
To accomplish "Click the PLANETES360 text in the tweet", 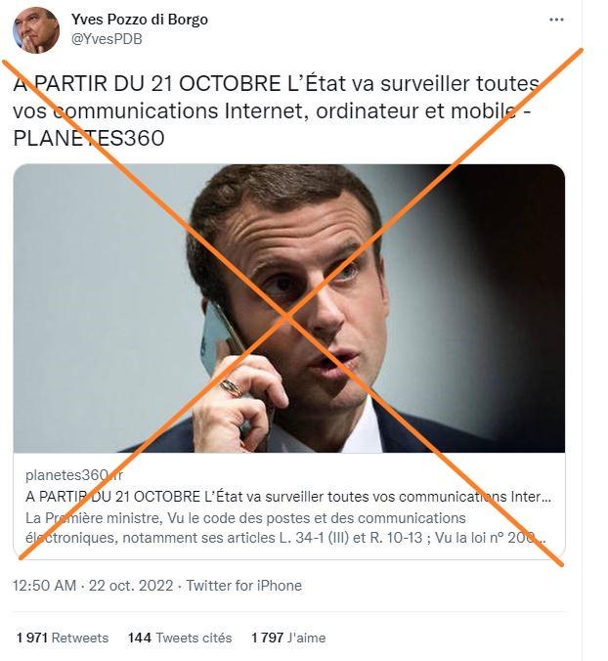I will click(89, 139).
